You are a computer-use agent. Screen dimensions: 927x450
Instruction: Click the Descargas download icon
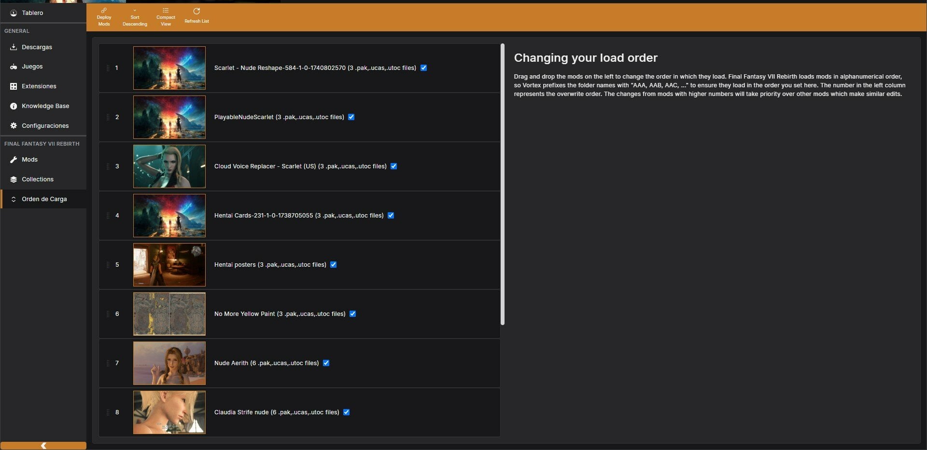click(x=14, y=47)
